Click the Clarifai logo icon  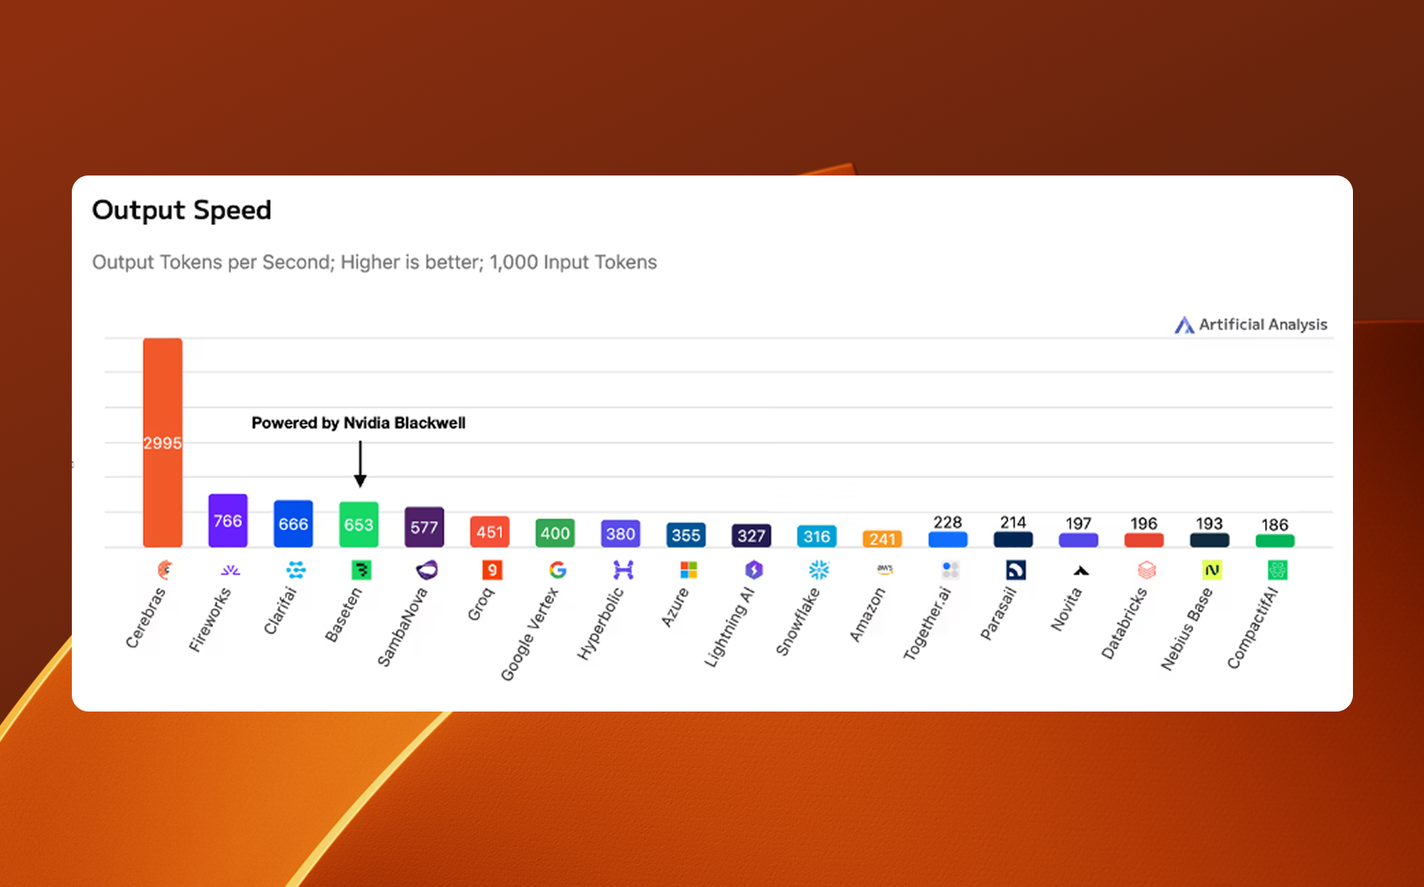click(296, 570)
